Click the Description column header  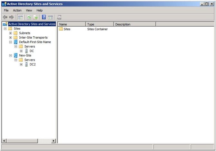point(135,24)
